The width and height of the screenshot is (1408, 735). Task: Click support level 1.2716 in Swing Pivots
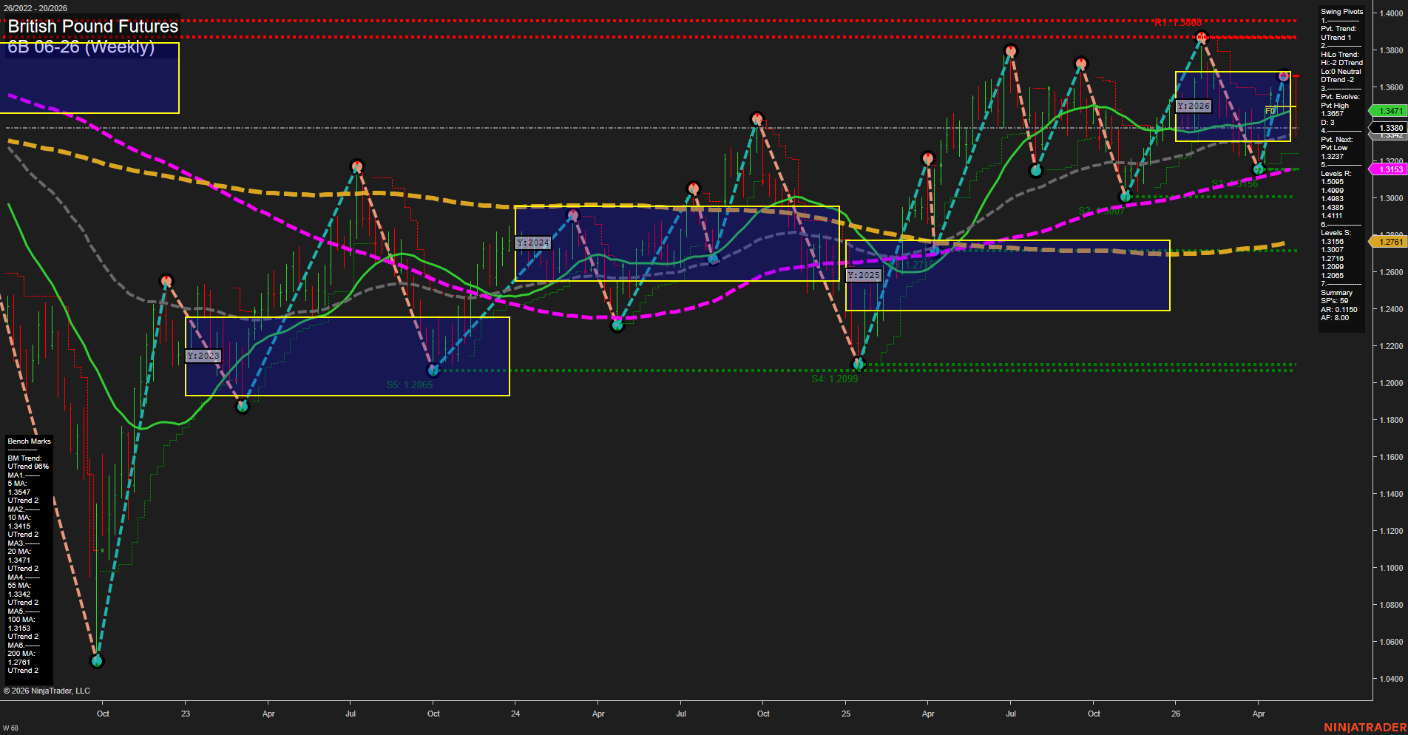1332,259
